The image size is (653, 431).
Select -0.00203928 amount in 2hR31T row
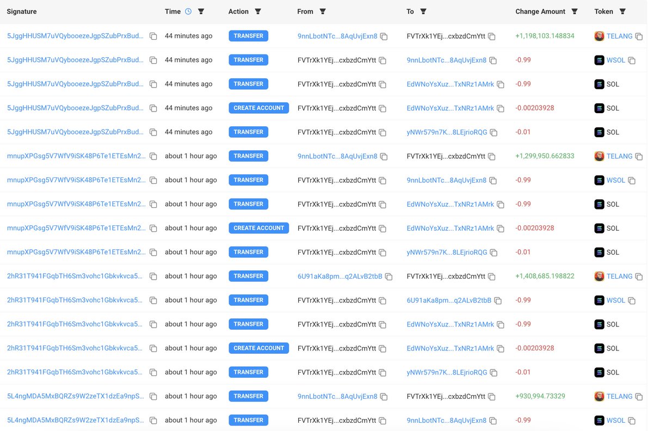click(x=535, y=348)
